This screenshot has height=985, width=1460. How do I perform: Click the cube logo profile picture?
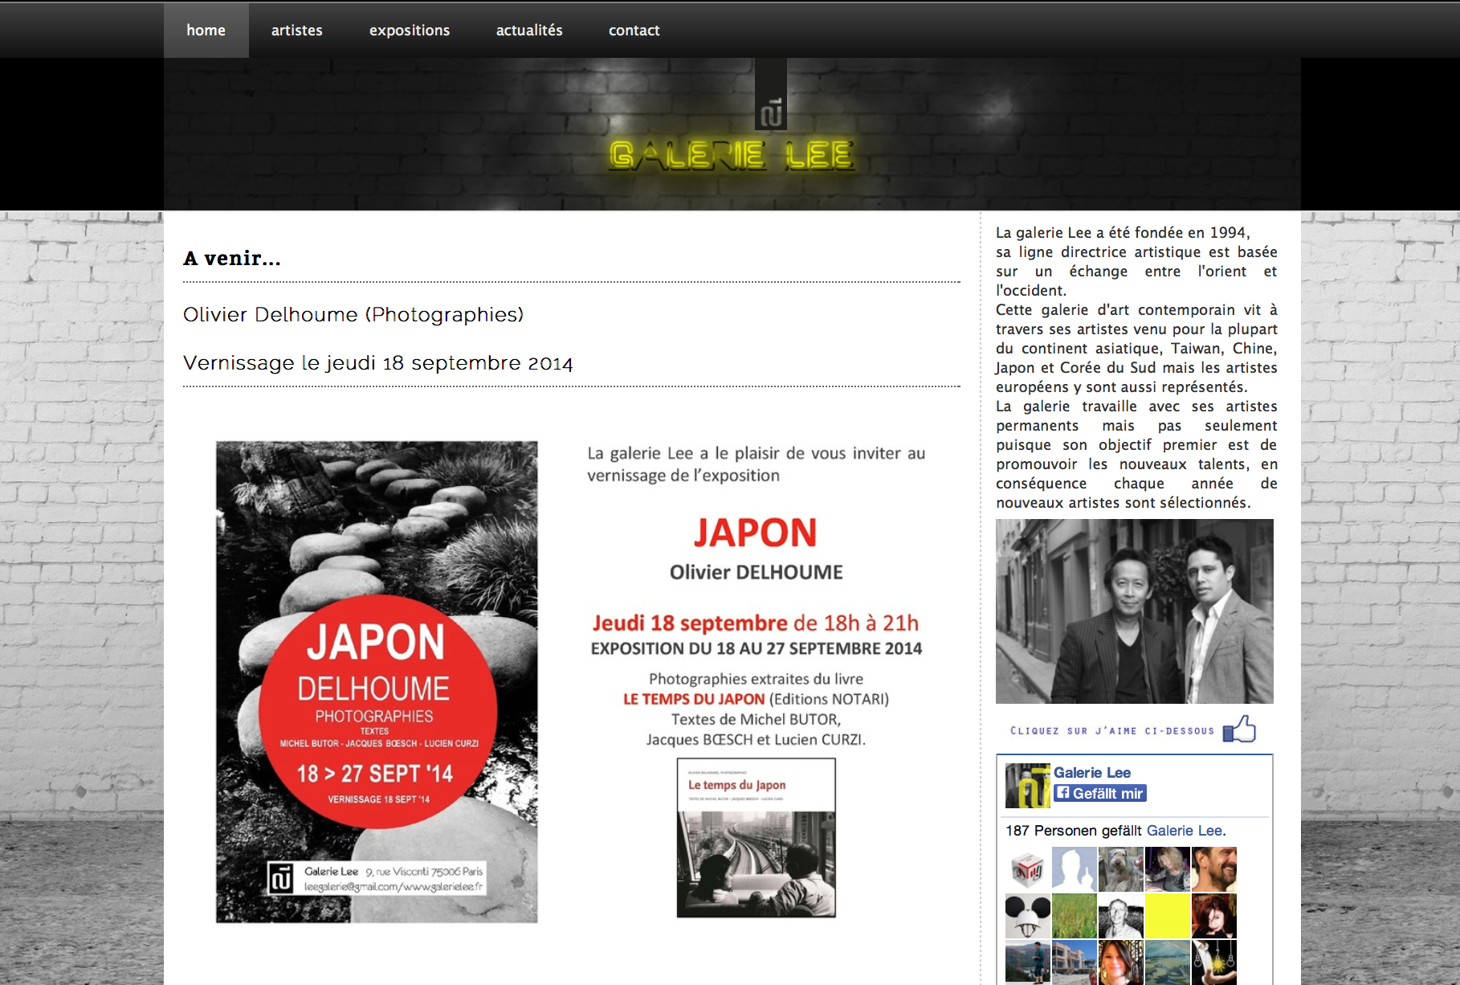point(1027,869)
